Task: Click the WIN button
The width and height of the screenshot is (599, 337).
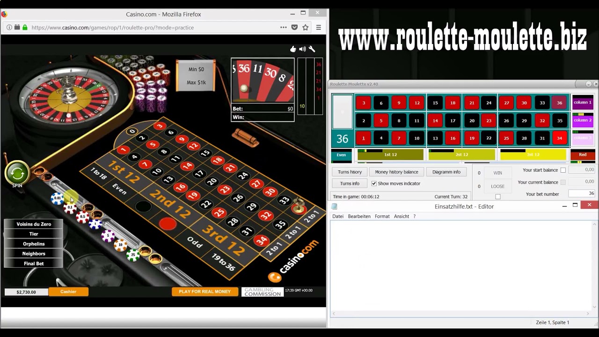Action: pyautogui.click(x=497, y=173)
